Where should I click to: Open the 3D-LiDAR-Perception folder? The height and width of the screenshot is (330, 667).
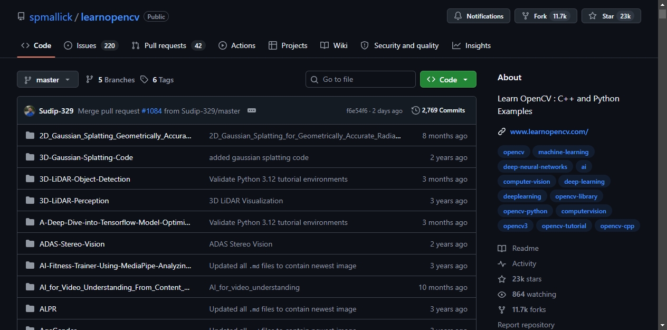pyautogui.click(x=74, y=201)
